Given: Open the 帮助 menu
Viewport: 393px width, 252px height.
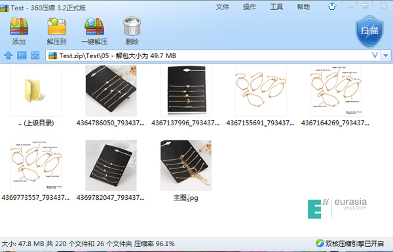Looking at the screenshot, I should [303, 7].
